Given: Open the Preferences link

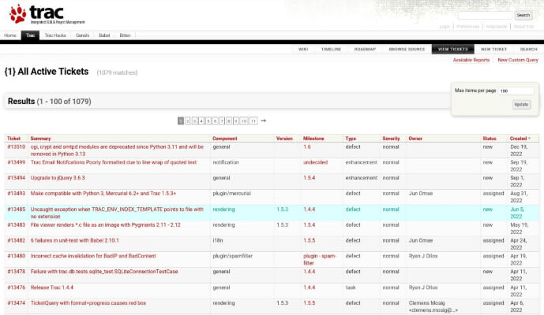Looking at the screenshot, I should click(467, 27).
